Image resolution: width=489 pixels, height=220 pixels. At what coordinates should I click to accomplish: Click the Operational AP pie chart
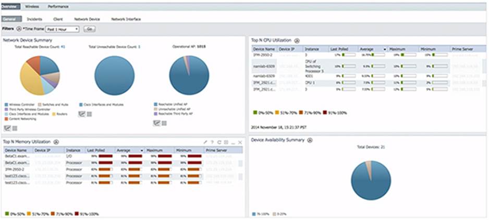(189, 75)
